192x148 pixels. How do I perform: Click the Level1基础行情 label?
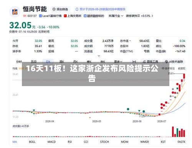coord(50,16)
